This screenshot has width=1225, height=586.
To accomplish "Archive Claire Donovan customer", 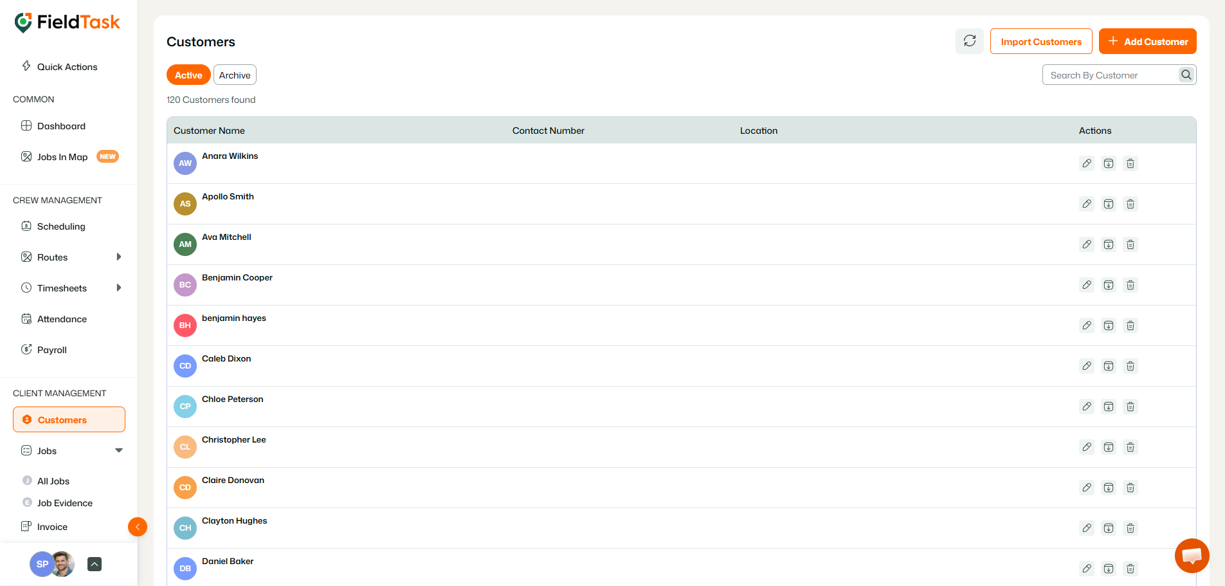I will [1109, 488].
